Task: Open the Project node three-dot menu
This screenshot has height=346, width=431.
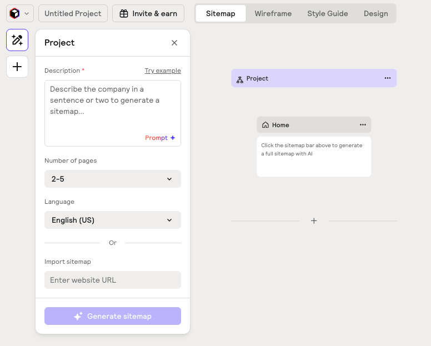Action: coord(388,78)
